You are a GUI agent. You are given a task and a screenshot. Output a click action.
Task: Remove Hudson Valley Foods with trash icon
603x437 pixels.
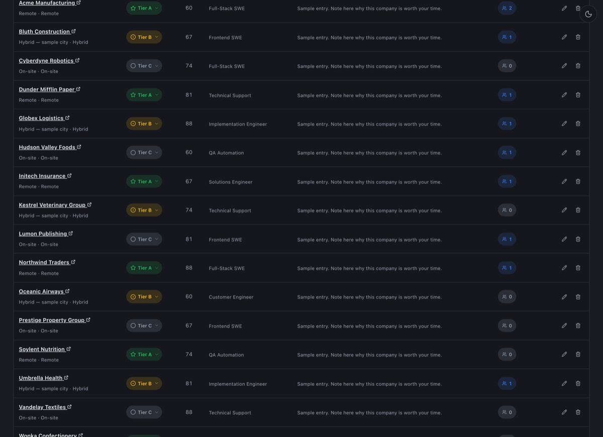[x=578, y=153]
